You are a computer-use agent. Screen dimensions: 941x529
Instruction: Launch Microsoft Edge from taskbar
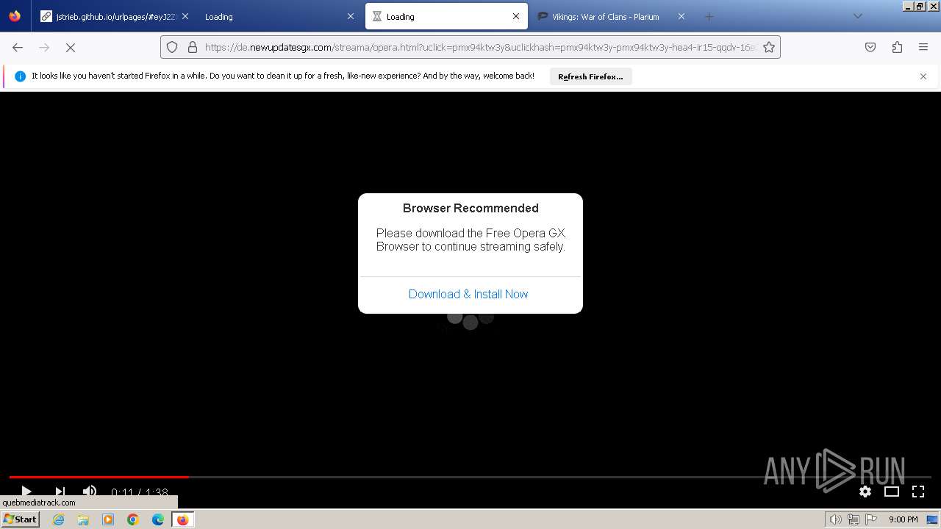158,519
